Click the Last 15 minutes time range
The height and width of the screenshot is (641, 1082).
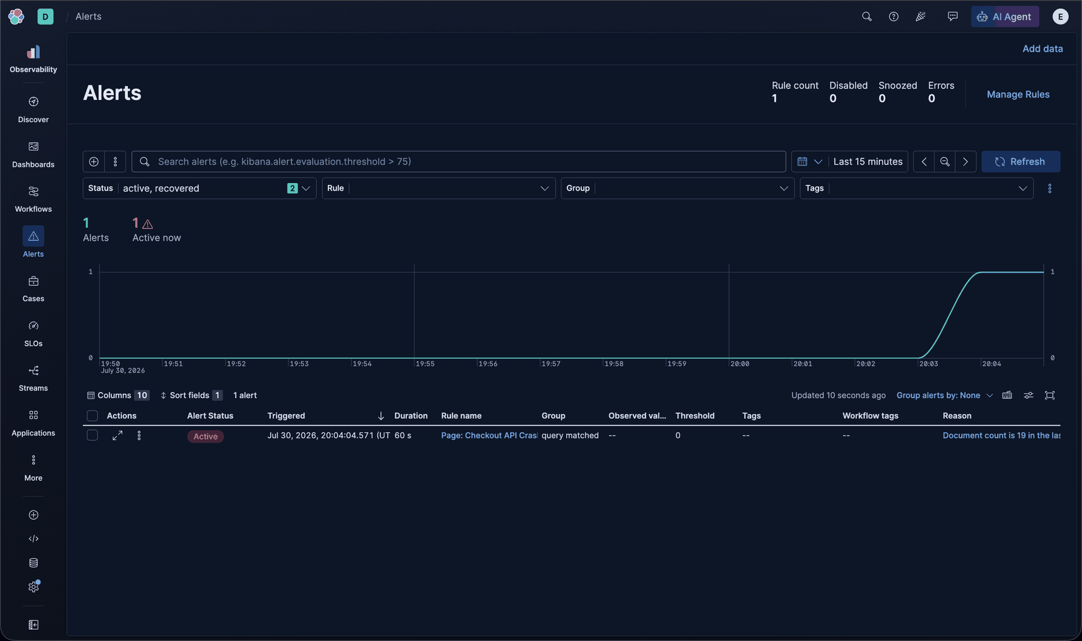coord(867,162)
